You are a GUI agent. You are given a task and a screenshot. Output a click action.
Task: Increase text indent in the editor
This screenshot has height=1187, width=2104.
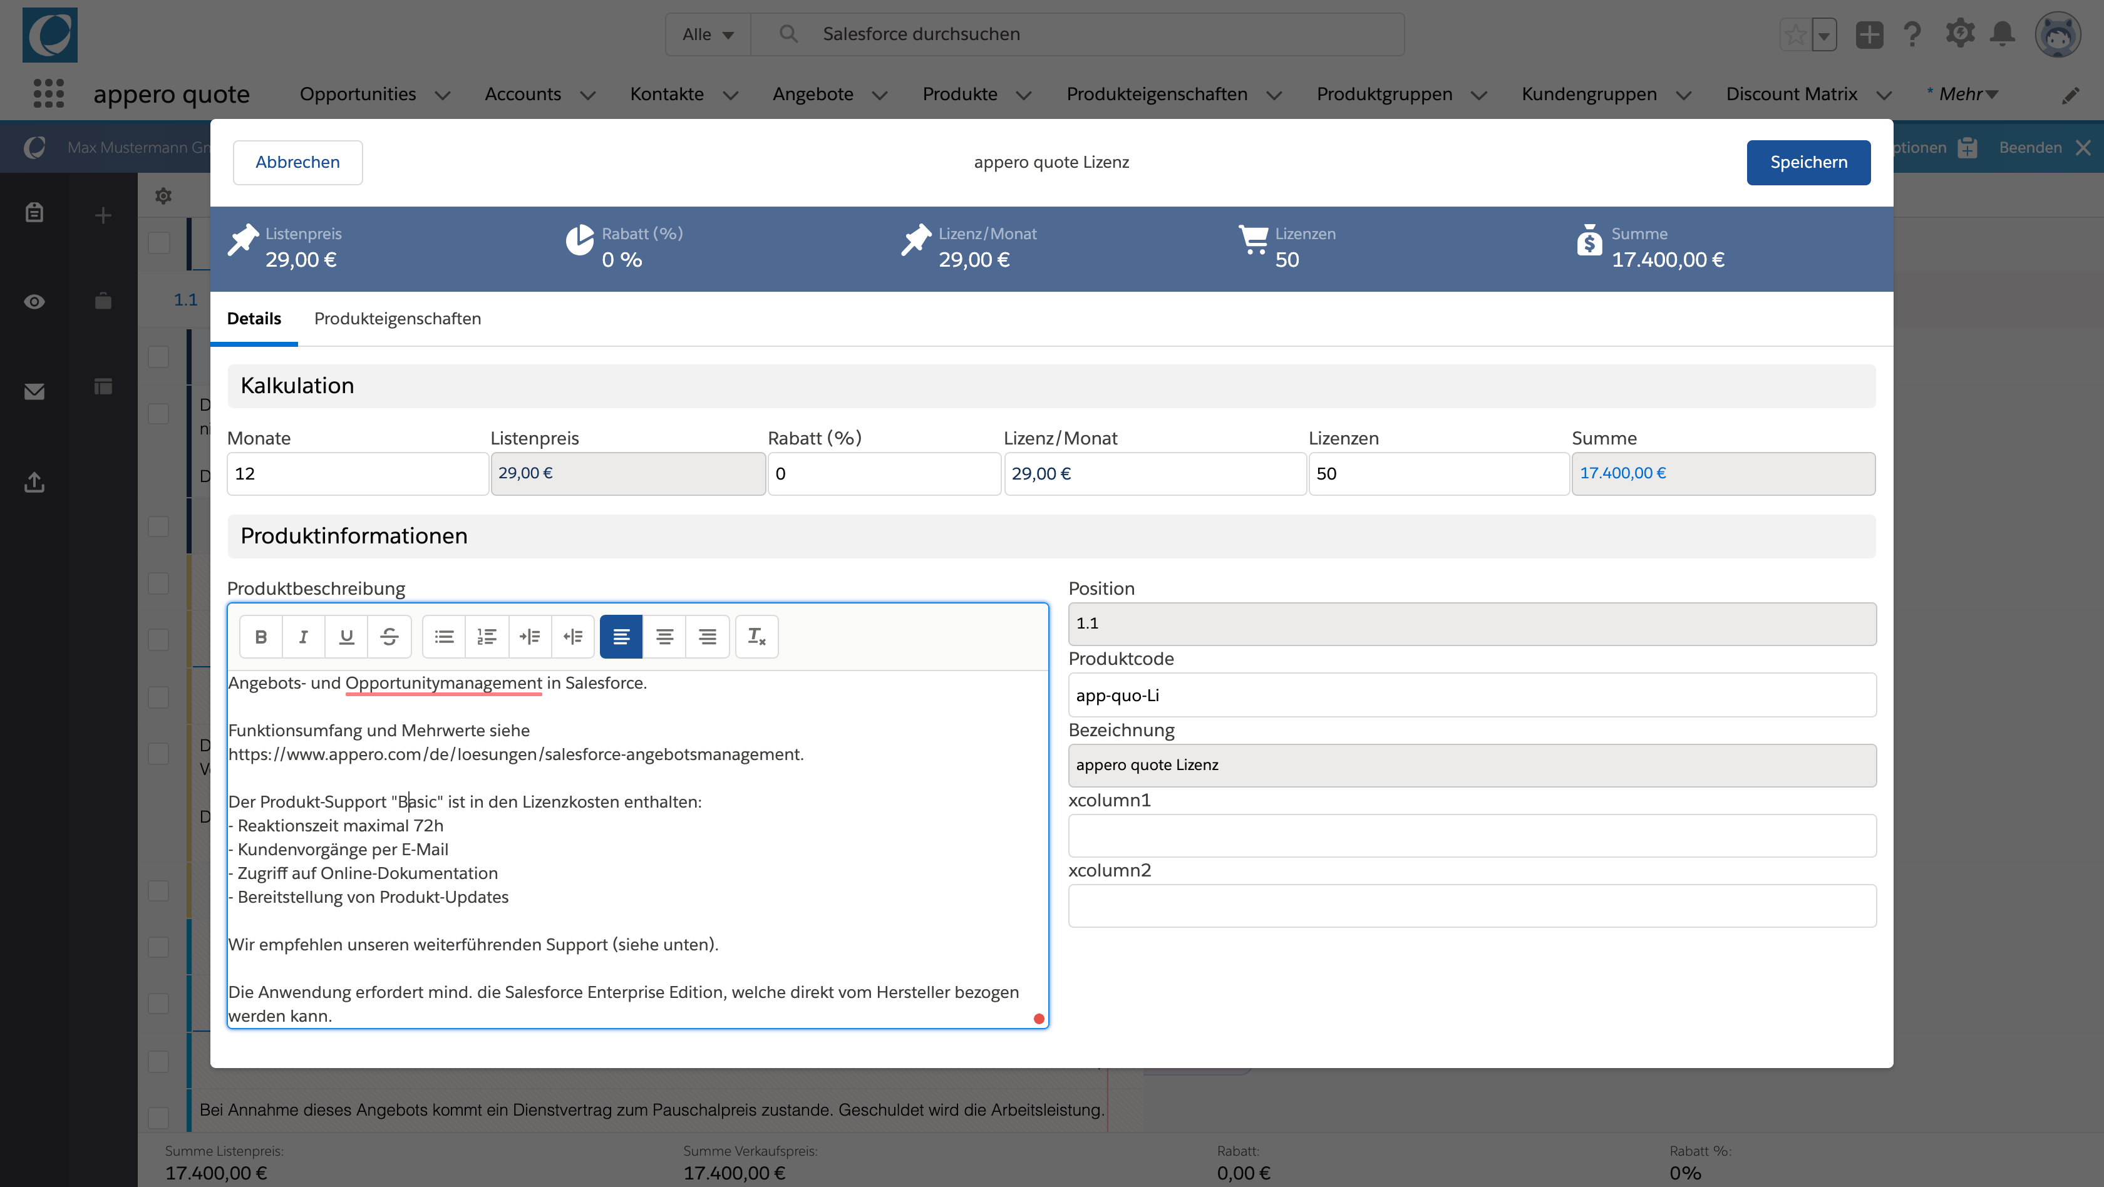(529, 637)
